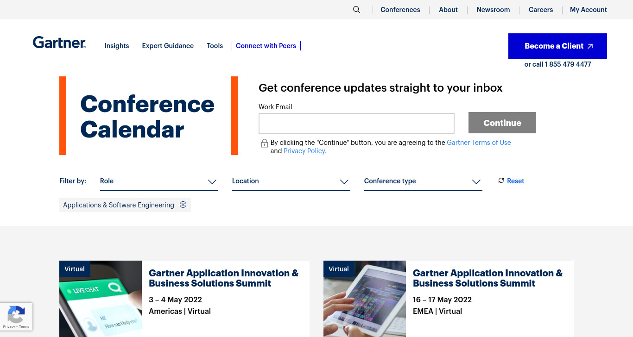
Task: Select Connect with Peers in the navigation
Action: (266, 46)
